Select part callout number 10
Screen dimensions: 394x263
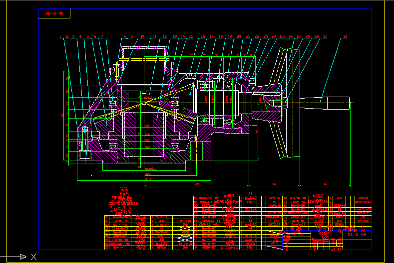point(142,36)
